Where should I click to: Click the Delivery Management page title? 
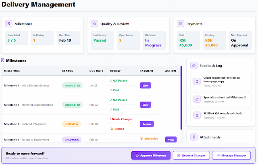38,4
